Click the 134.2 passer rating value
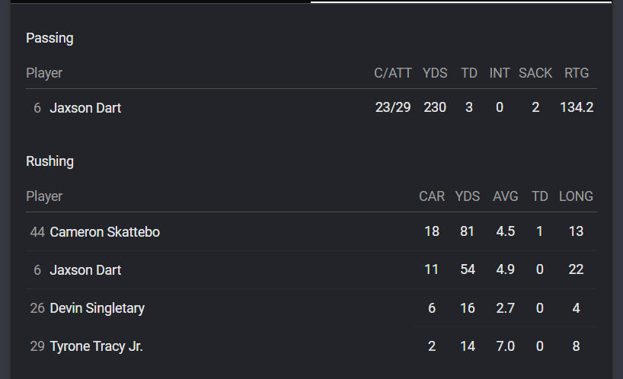 point(577,107)
